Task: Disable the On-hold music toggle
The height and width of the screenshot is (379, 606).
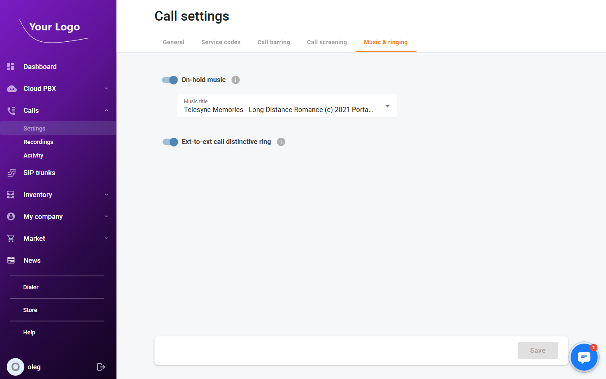Action: click(x=170, y=80)
